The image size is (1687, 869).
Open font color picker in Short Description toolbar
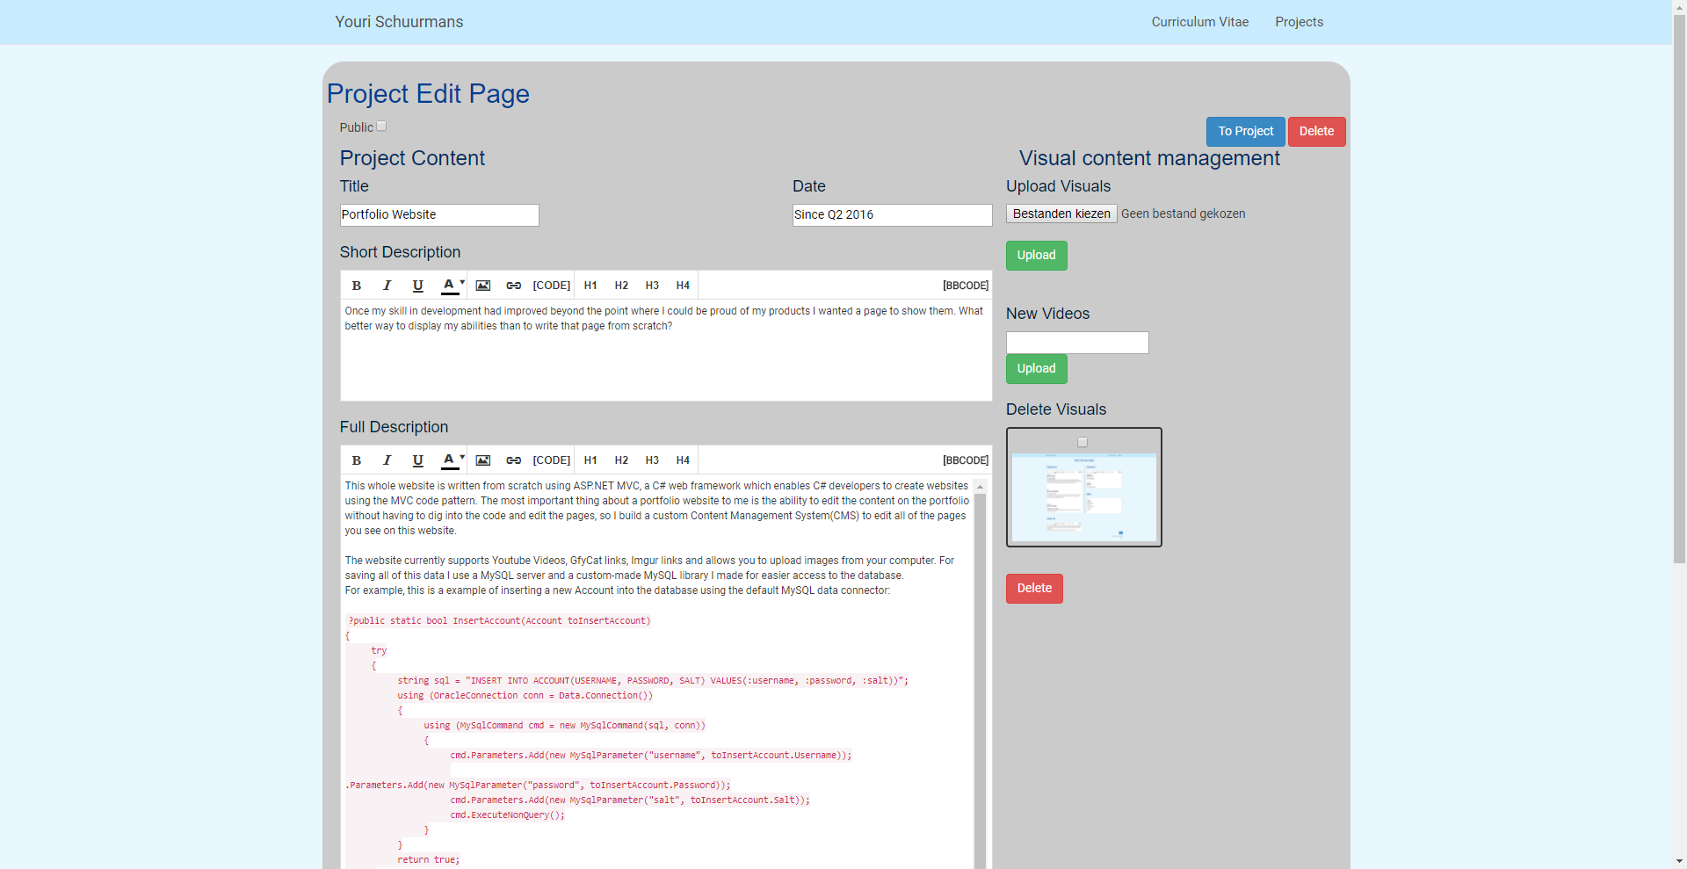click(452, 286)
